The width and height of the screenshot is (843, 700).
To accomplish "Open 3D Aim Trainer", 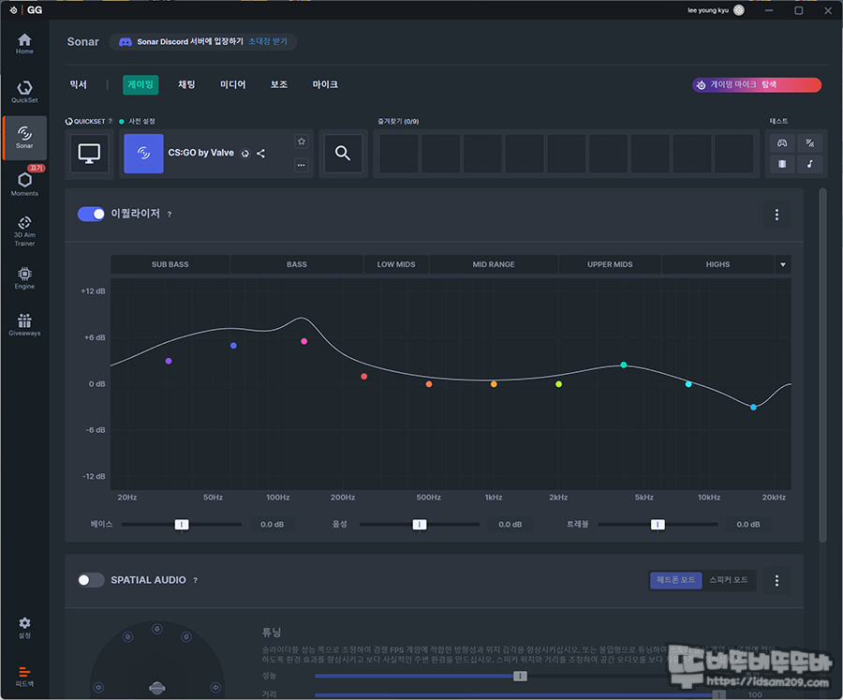I will point(24,231).
